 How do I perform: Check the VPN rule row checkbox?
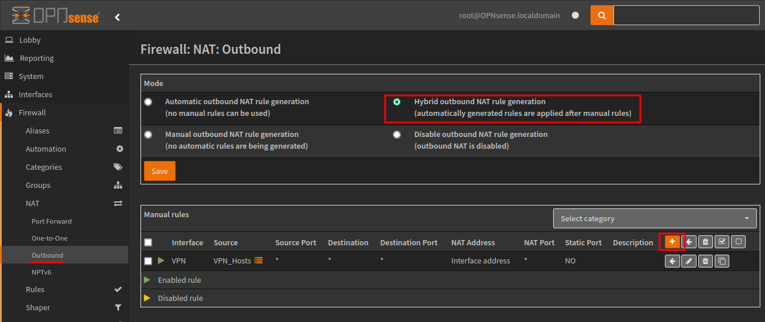pyautogui.click(x=148, y=261)
